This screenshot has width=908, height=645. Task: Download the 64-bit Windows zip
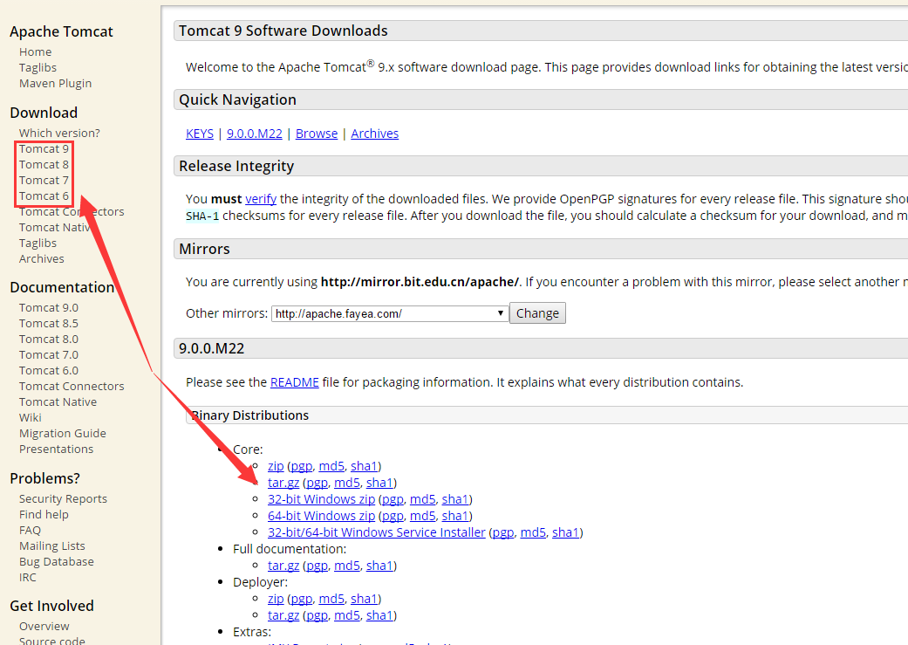click(321, 516)
